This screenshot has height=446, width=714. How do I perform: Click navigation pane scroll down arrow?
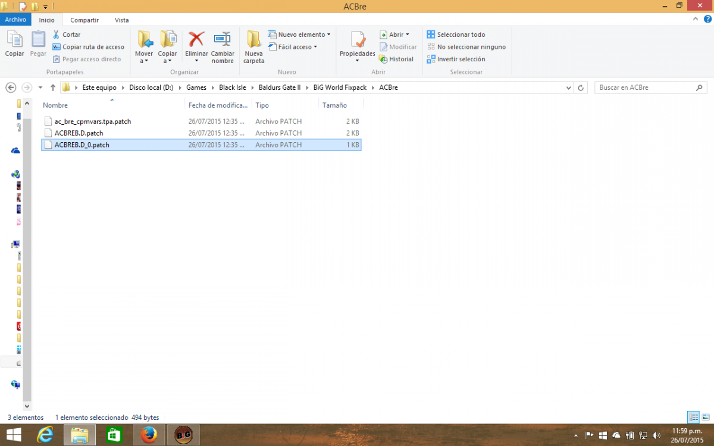click(27, 407)
